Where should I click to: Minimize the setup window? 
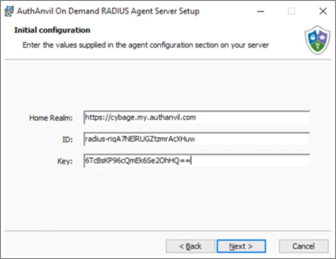pyautogui.click(x=260, y=11)
